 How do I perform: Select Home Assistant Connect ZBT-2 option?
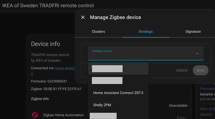(x=118, y=93)
